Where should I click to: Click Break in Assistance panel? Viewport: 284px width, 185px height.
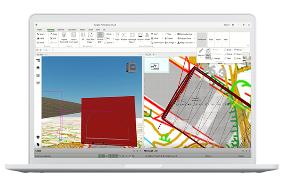point(228,50)
